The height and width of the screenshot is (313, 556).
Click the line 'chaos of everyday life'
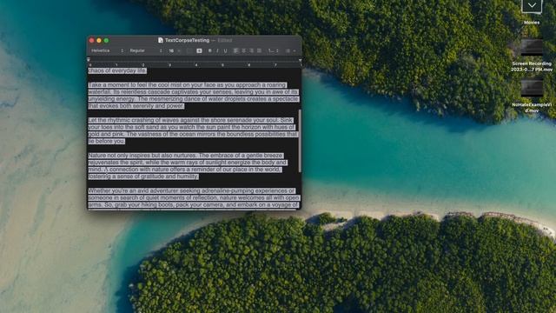pos(117,70)
